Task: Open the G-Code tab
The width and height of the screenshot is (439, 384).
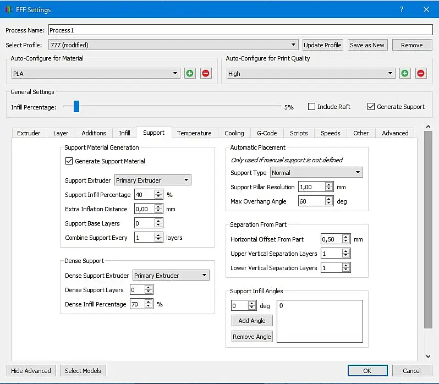Action: (267, 133)
